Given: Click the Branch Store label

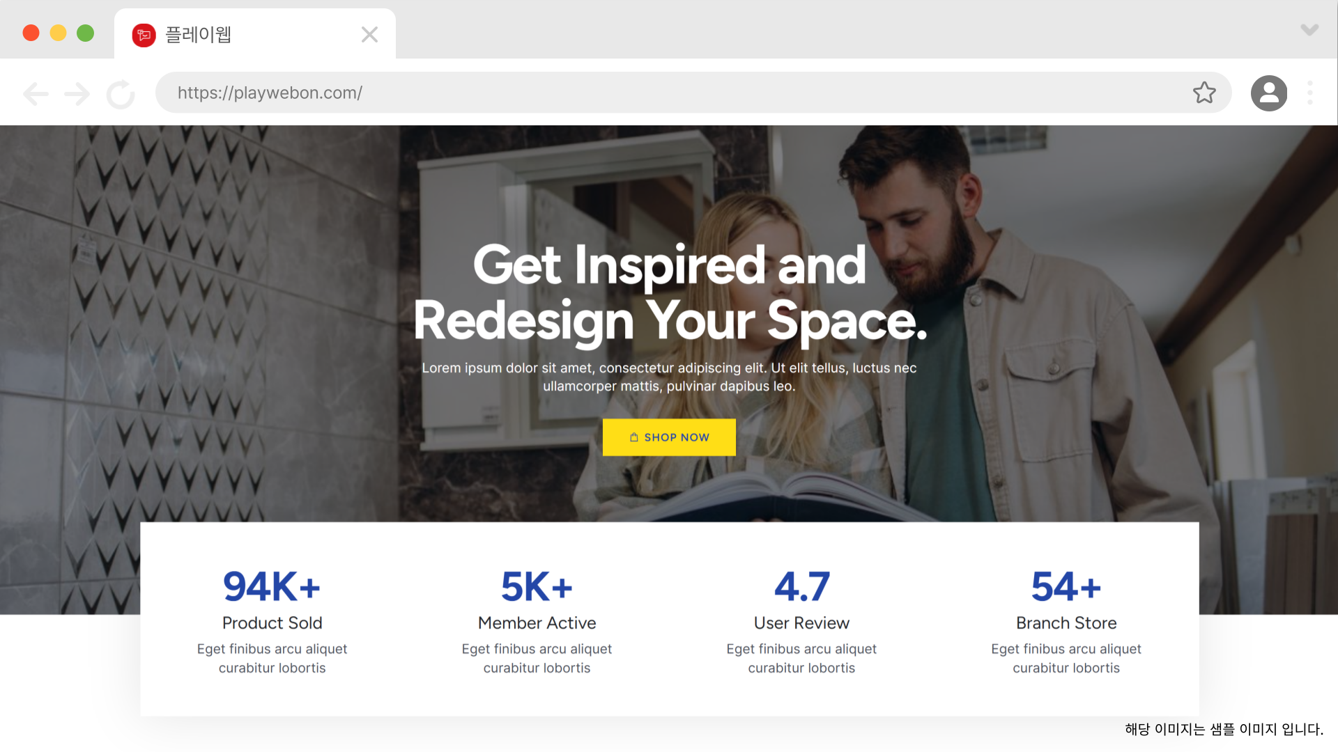Looking at the screenshot, I should pyautogui.click(x=1066, y=622).
